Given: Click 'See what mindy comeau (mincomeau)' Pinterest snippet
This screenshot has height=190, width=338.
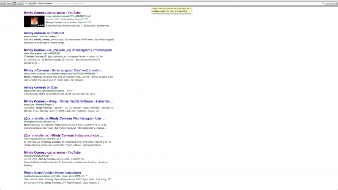Looking at the screenshot, I should click(69, 41).
